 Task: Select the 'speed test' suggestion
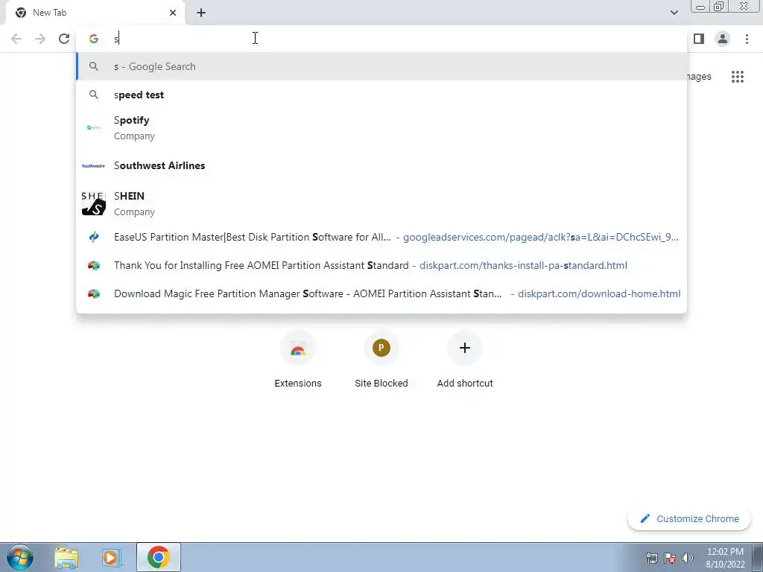pos(381,95)
